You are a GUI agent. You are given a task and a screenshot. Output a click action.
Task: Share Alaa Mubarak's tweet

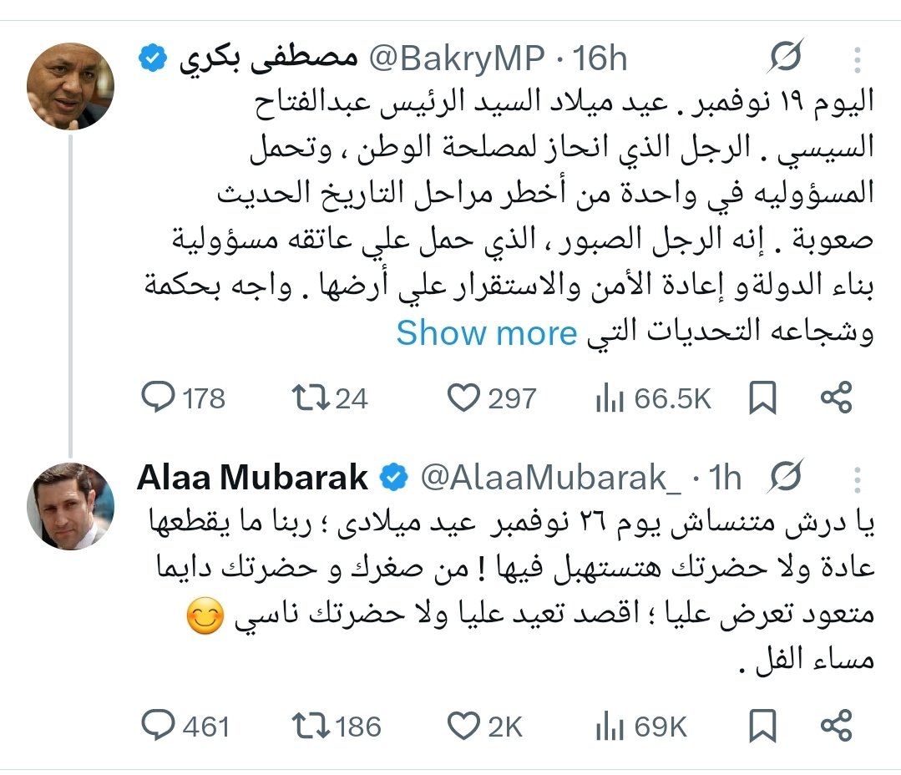(836, 727)
